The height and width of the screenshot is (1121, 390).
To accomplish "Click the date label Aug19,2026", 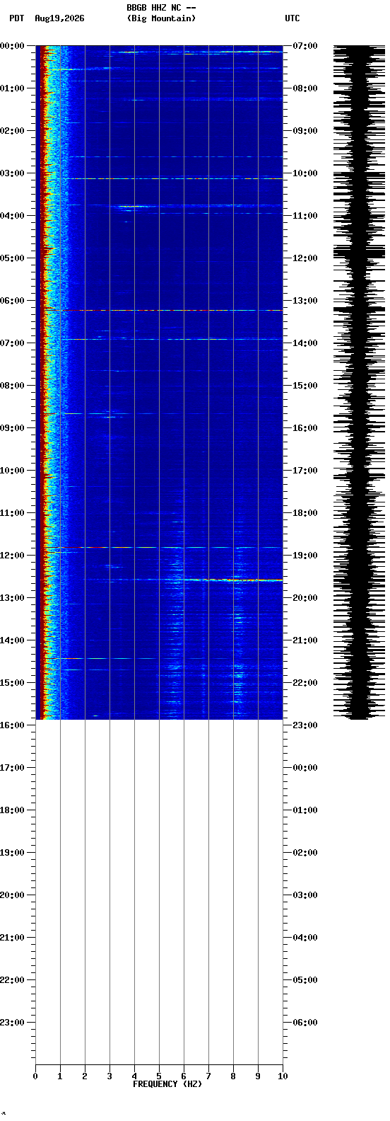I will click(59, 18).
